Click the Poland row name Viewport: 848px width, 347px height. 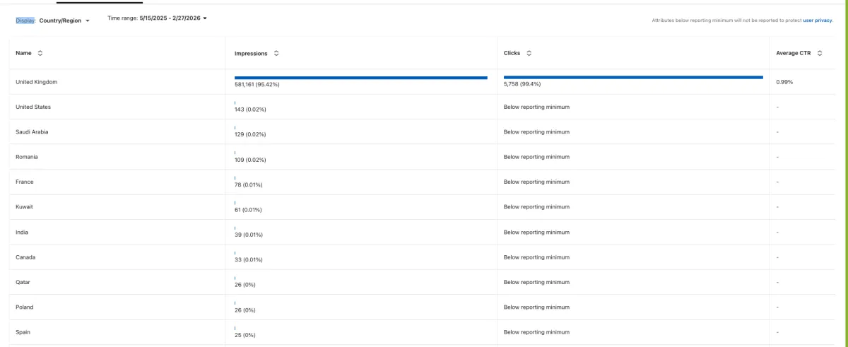25,307
